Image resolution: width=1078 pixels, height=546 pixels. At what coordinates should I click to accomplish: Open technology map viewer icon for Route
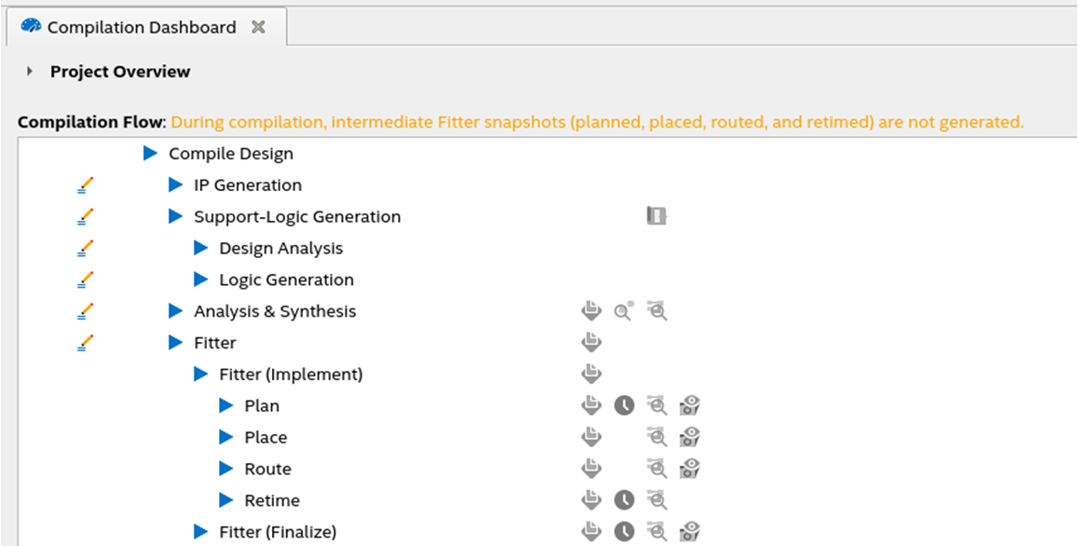[x=658, y=469]
